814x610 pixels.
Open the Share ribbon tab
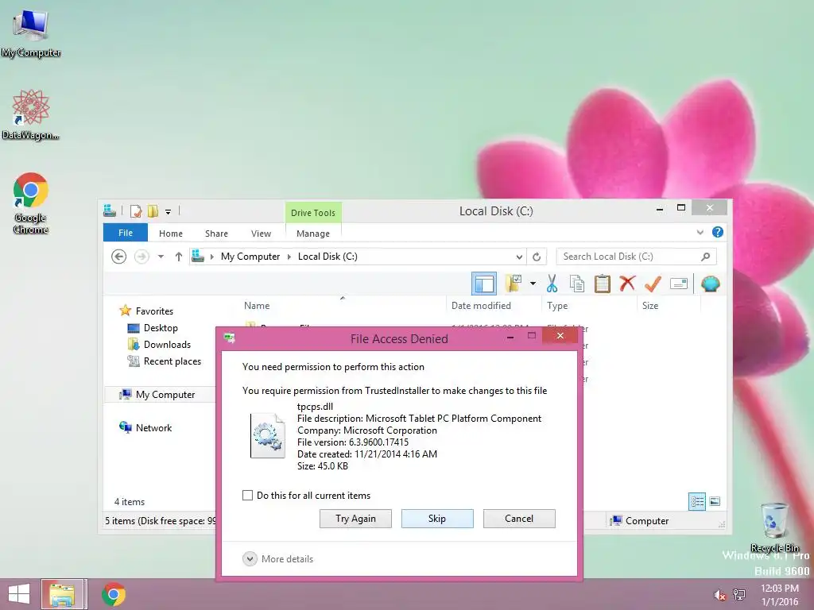216,234
